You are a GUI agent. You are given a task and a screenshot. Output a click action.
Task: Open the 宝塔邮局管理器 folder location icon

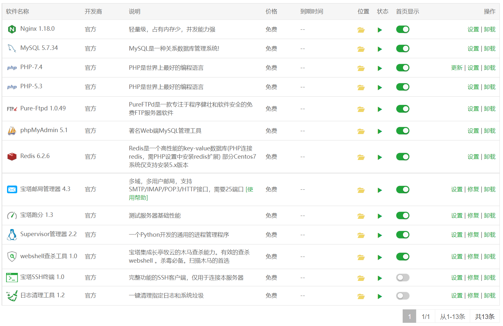pos(361,190)
